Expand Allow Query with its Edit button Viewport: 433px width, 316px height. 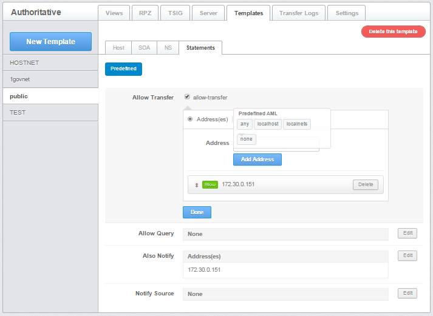pyautogui.click(x=407, y=233)
